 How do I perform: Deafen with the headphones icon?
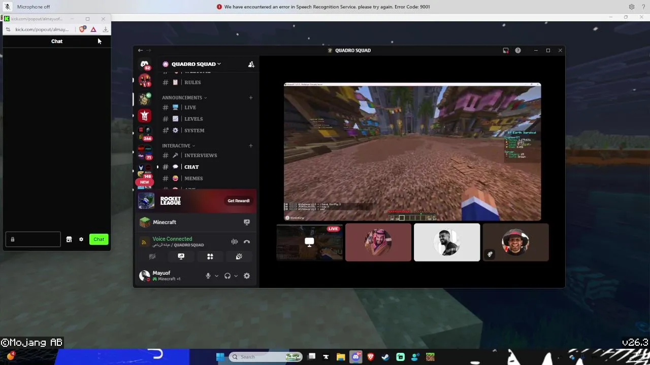pyautogui.click(x=227, y=276)
